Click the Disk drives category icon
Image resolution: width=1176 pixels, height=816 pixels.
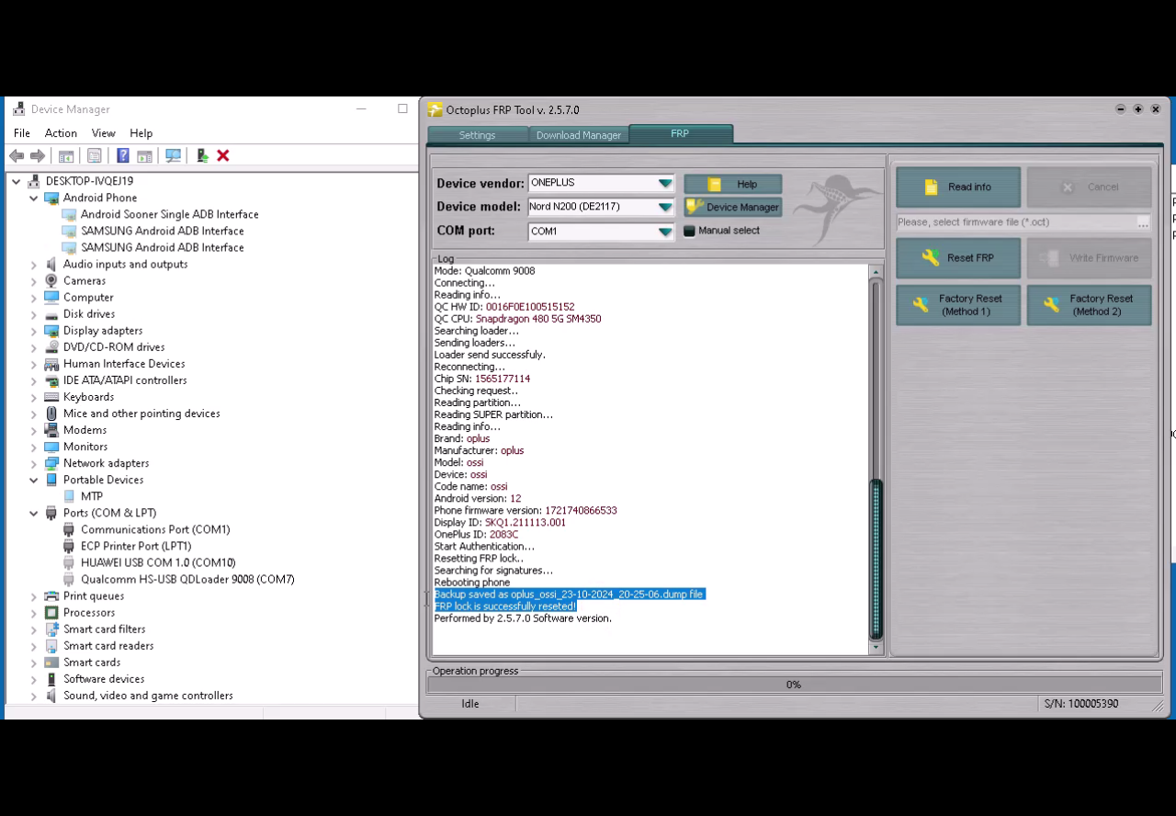point(51,314)
